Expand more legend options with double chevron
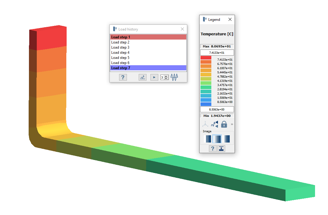 pos(232,124)
